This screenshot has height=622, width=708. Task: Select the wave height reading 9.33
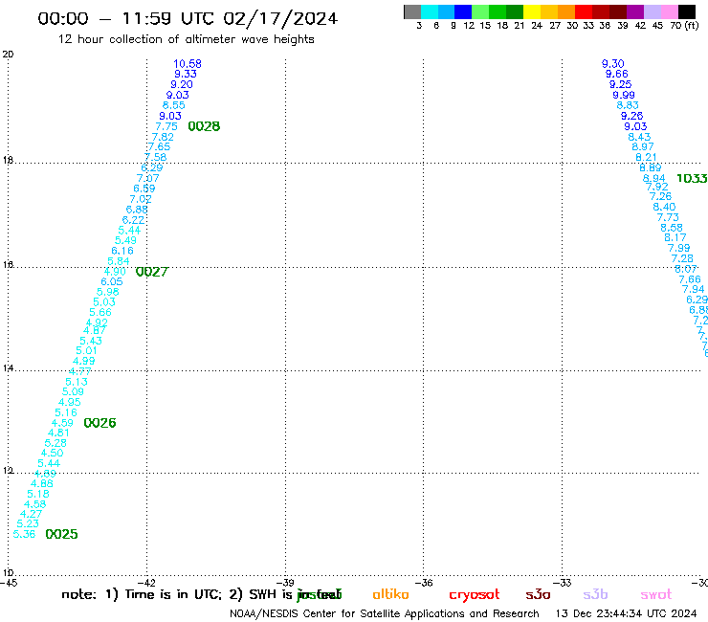(186, 74)
